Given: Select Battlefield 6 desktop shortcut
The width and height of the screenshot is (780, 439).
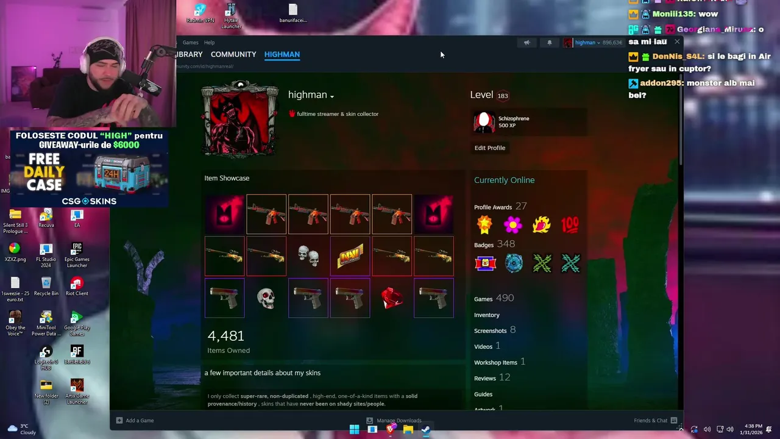Looking at the screenshot, I should tap(77, 355).
